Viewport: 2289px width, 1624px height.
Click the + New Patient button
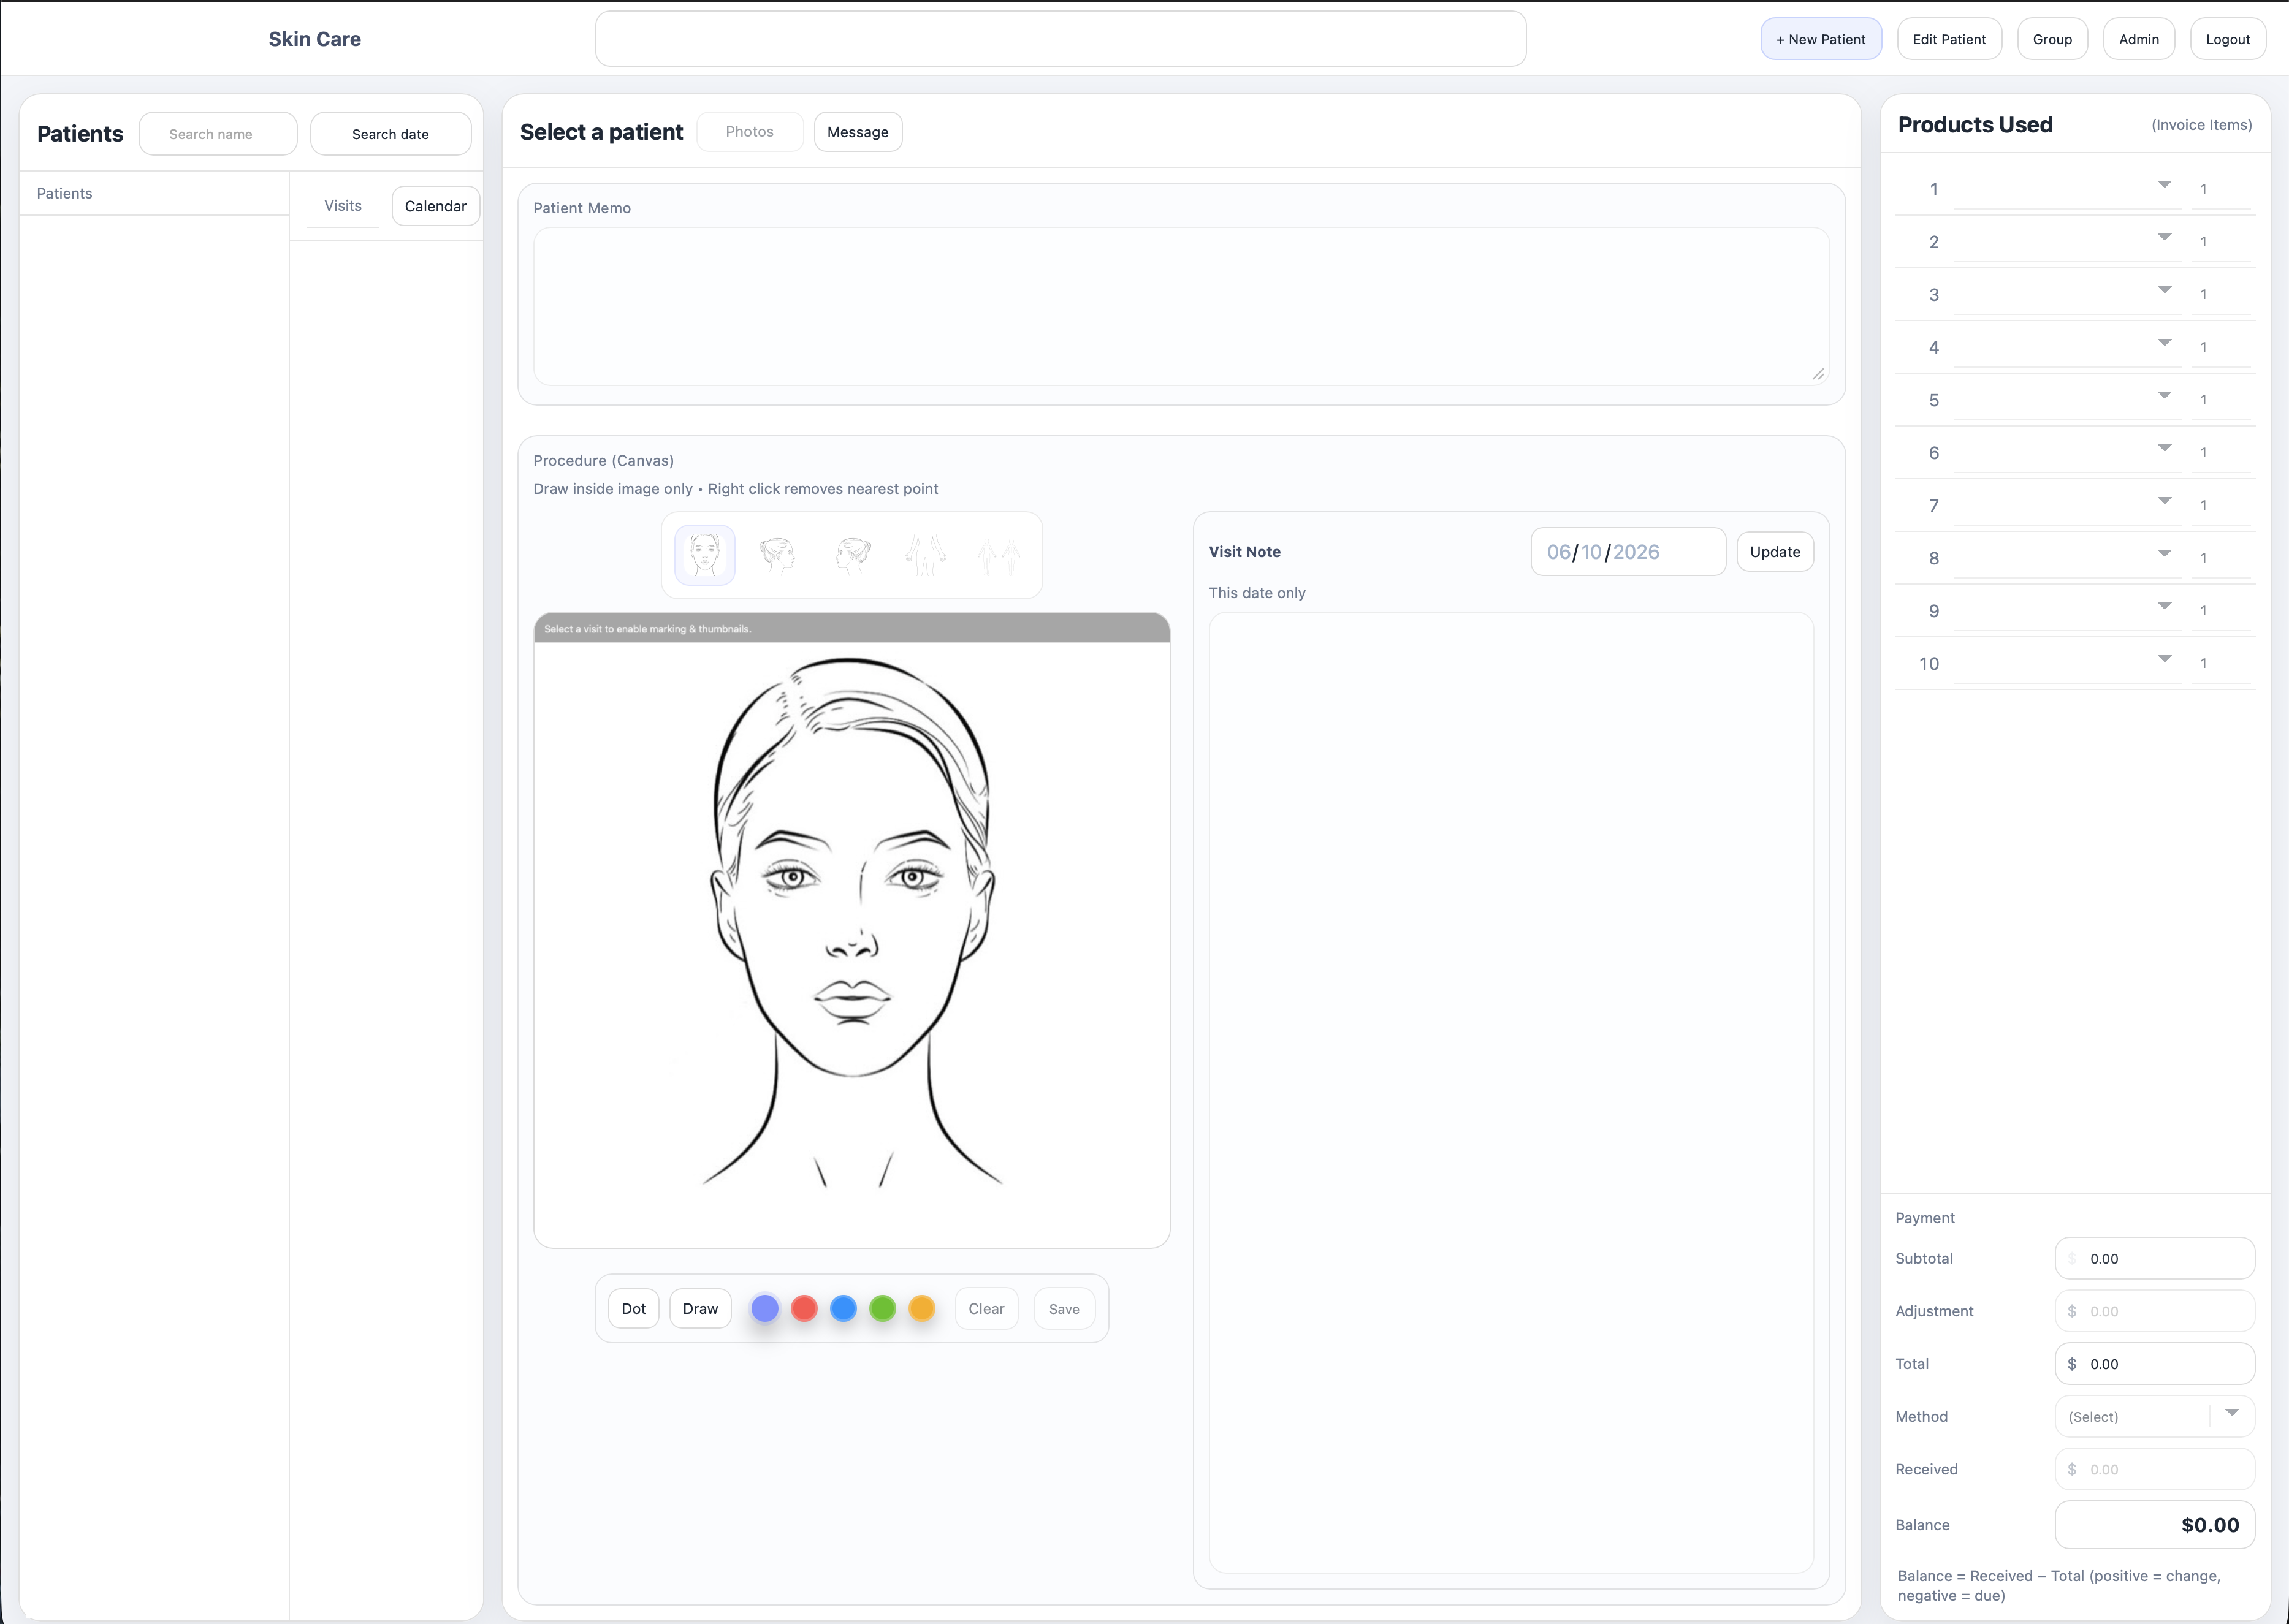(1821, 39)
